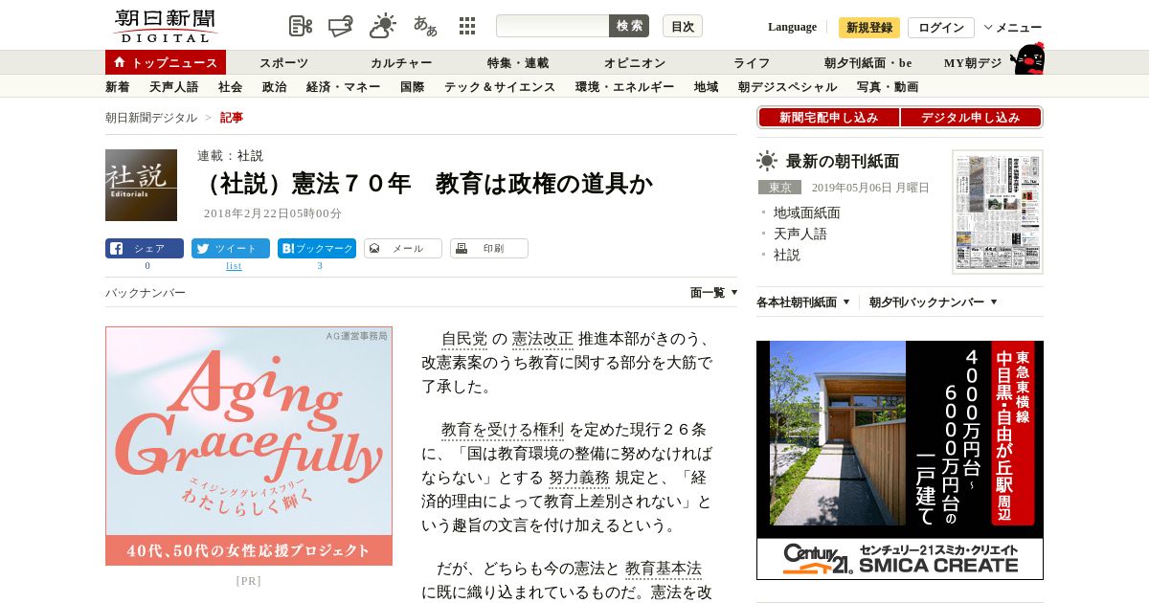The height and width of the screenshot is (603, 1149).
Task: Expand 朝夕刊バックナンバー dropdown
Action: tap(934, 302)
